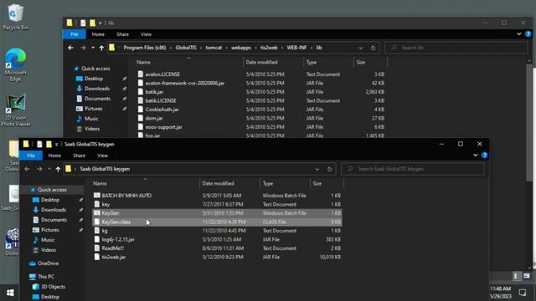This screenshot has width=536, height=301.
Task: Click the lib window vertical scrollbar
Action: click(529, 123)
